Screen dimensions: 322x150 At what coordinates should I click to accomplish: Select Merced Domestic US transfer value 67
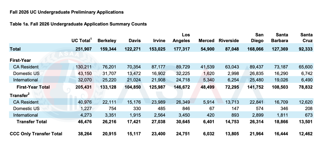[x=211, y=108]
